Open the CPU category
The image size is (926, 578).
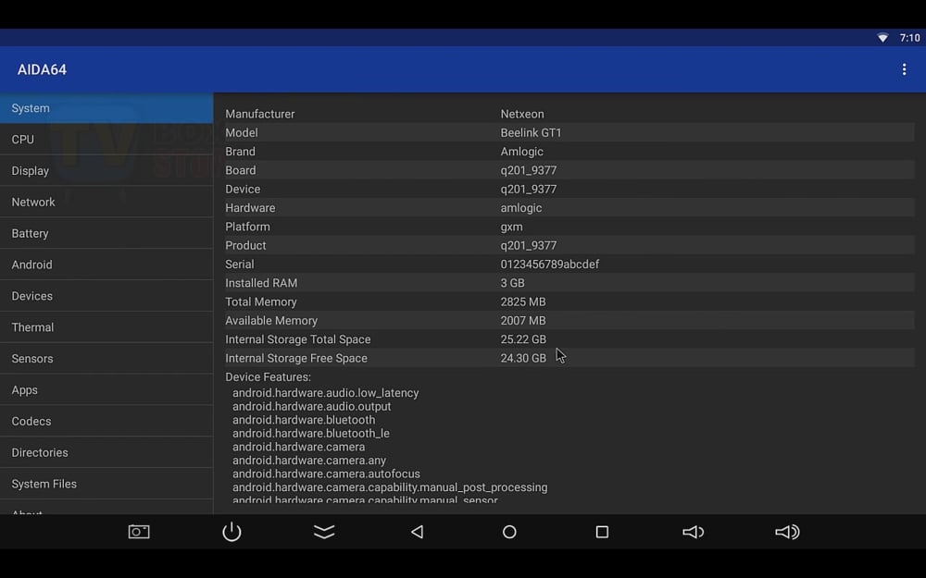point(106,140)
